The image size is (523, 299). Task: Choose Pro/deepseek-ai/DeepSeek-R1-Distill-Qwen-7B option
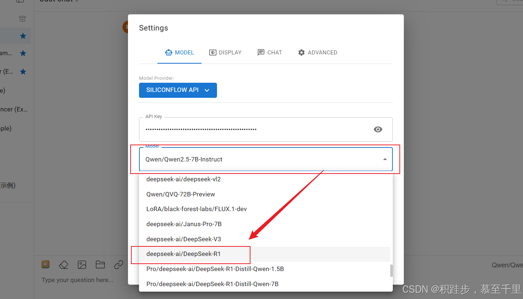(264, 284)
